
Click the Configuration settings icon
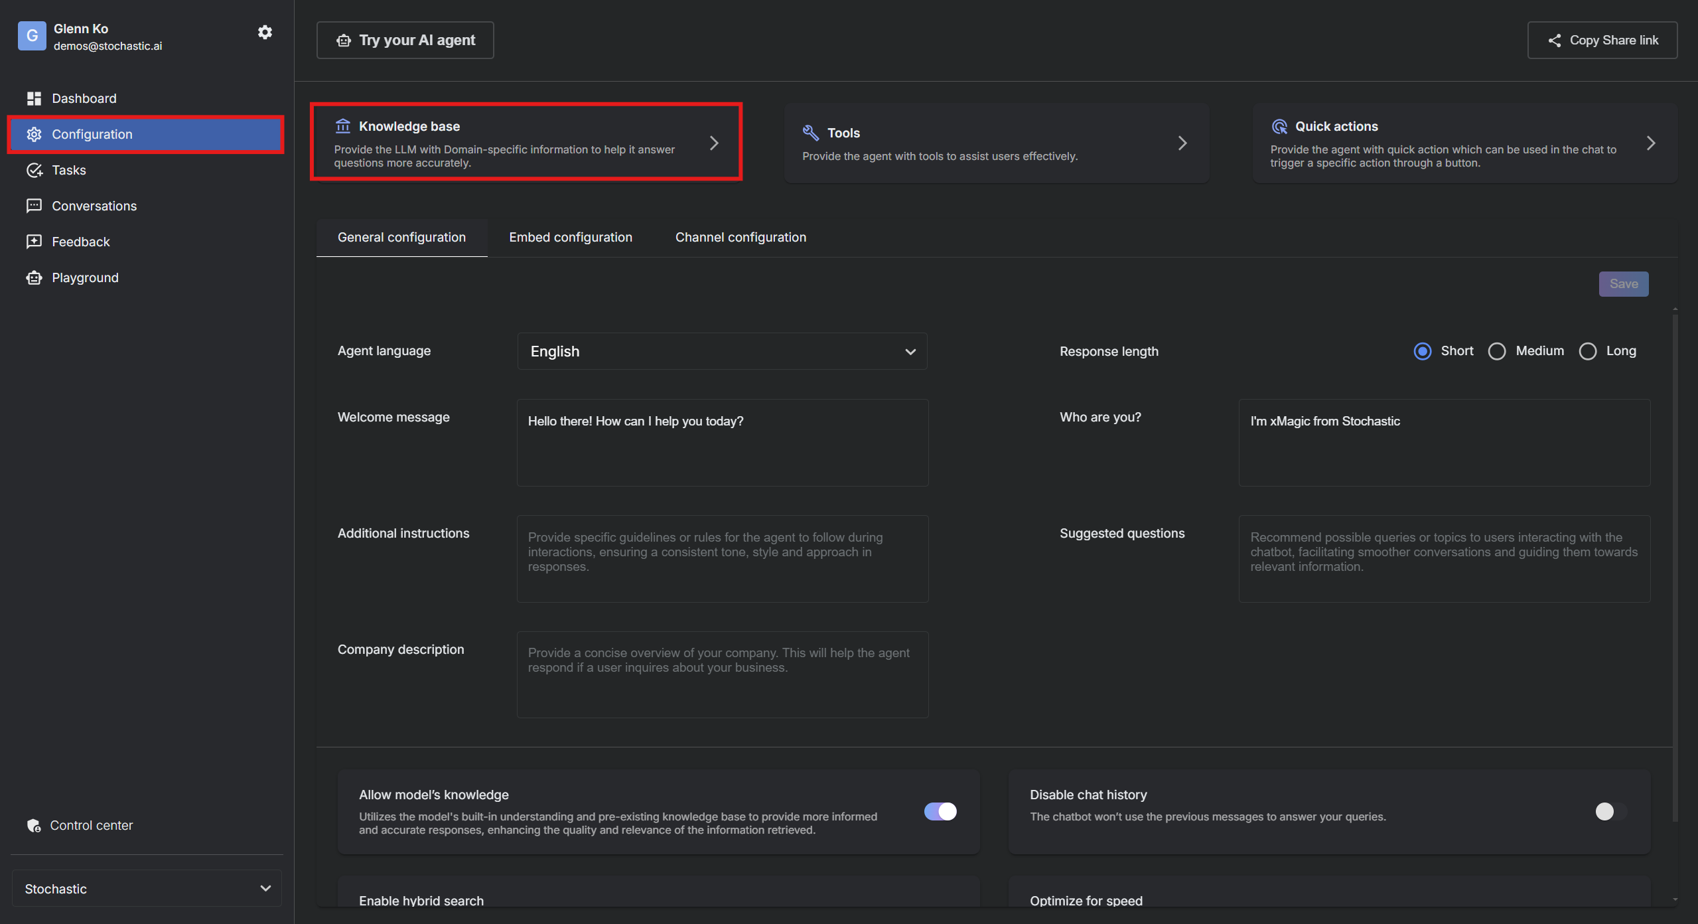(32, 134)
